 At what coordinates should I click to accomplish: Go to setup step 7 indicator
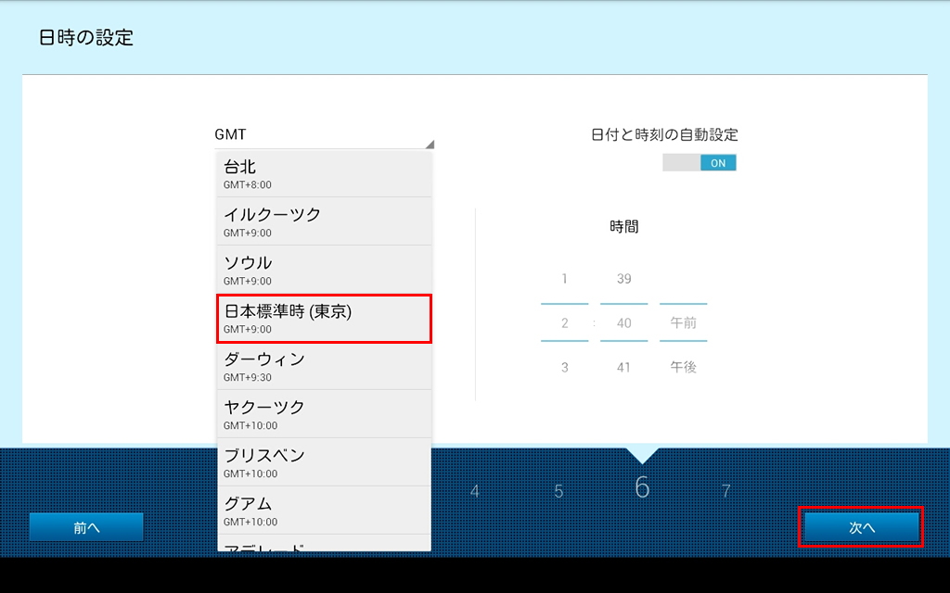726,492
